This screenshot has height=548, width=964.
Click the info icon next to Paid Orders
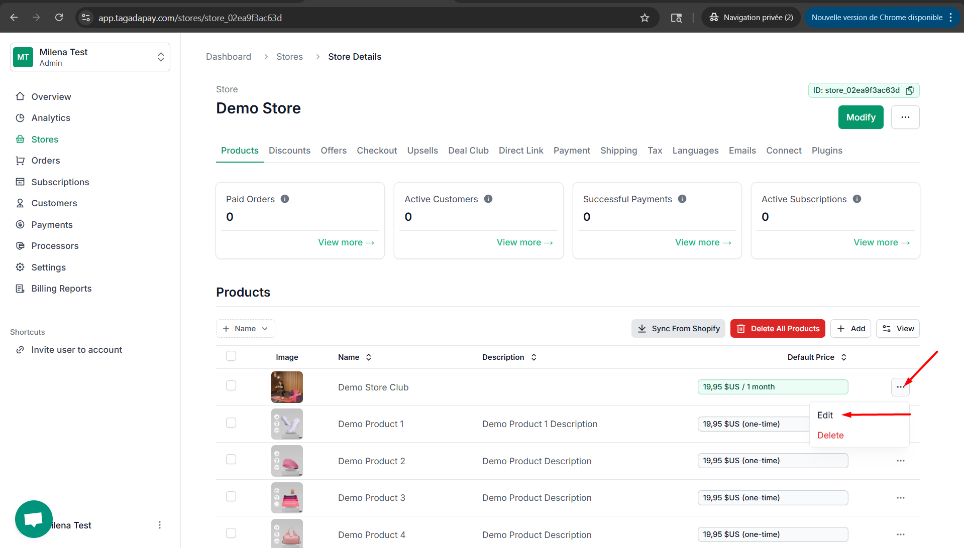pyautogui.click(x=285, y=199)
